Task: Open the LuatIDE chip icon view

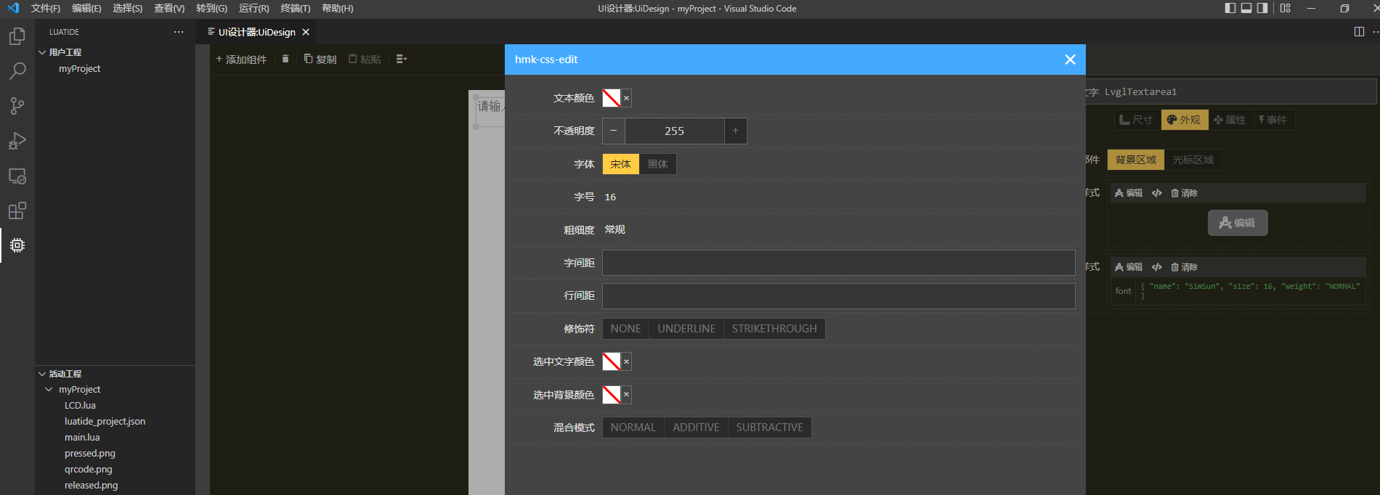Action: tap(17, 245)
